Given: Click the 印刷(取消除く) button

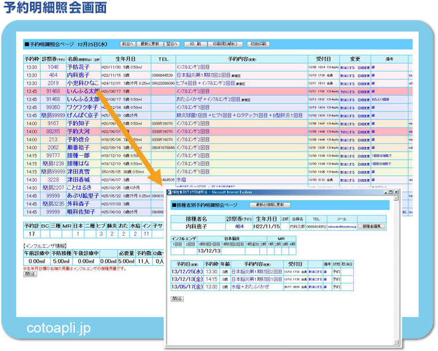Looking at the screenshot, I should tap(225, 44).
